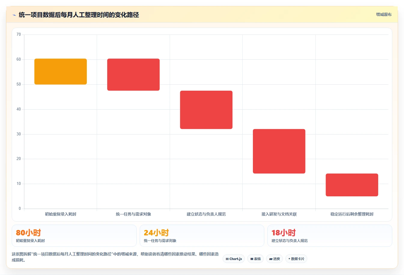404x275 pixels.
Task: Click the description paragraph starting 这张图拆解
Action: tap(115, 257)
